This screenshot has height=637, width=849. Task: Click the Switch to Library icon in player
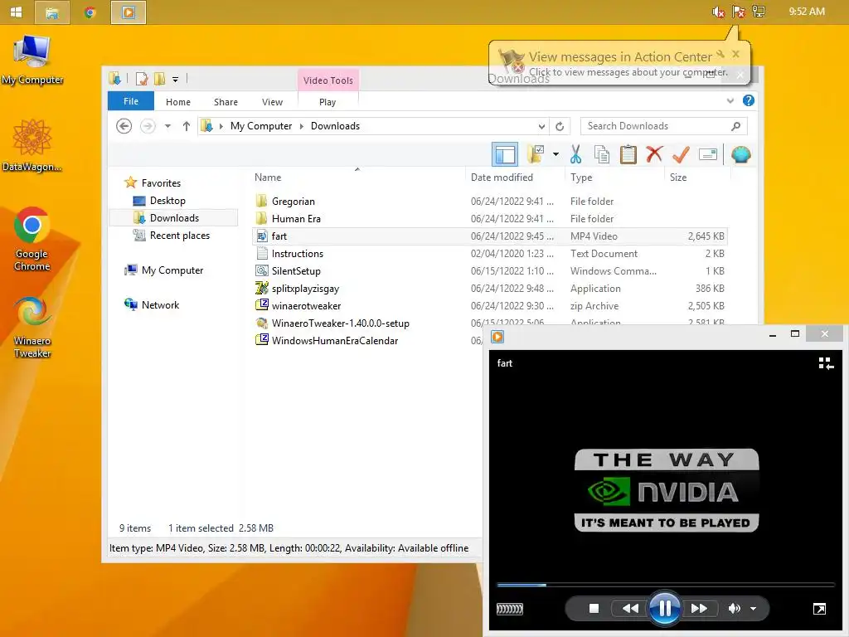(x=826, y=363)
